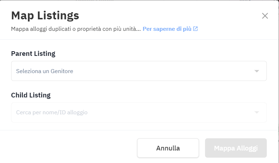
Task: Dismiss the dialog with the X icon
Action: click(x=265, y=16)
